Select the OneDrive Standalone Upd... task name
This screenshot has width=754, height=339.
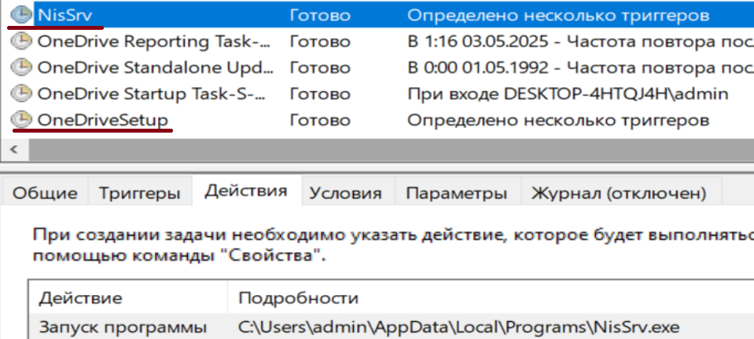pos(155,67)
